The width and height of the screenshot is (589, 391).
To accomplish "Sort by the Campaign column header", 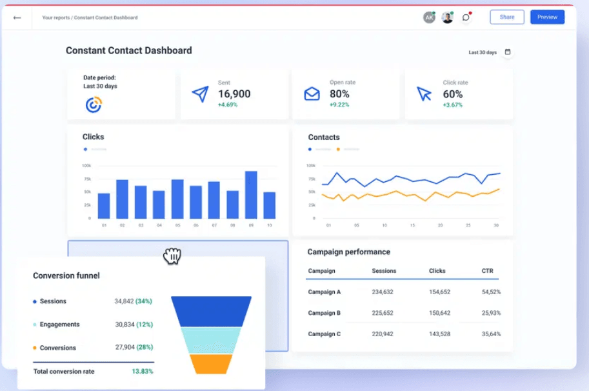I will pyautogui.click(x=321, y=271).
